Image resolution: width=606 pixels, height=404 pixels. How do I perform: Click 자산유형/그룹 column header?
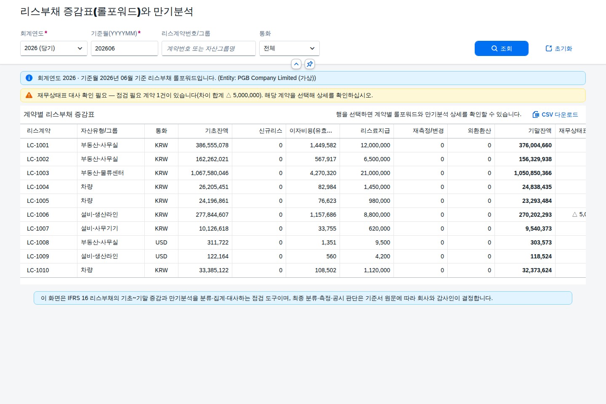click(x=111, y=131)
